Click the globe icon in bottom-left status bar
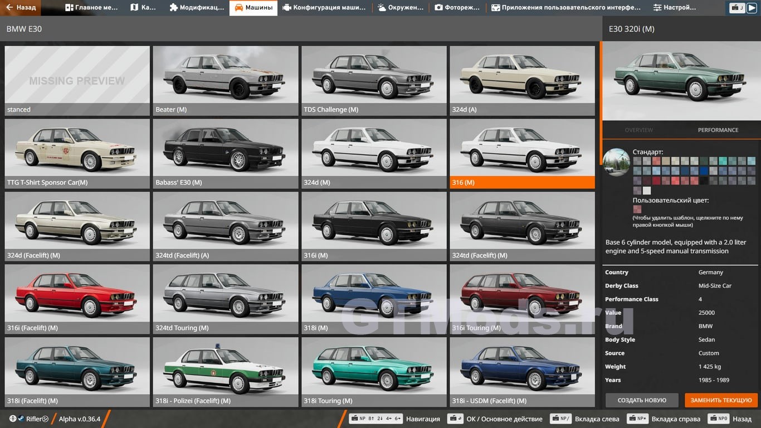Screen dimensions: 761x428 click(x=13, y=419)
